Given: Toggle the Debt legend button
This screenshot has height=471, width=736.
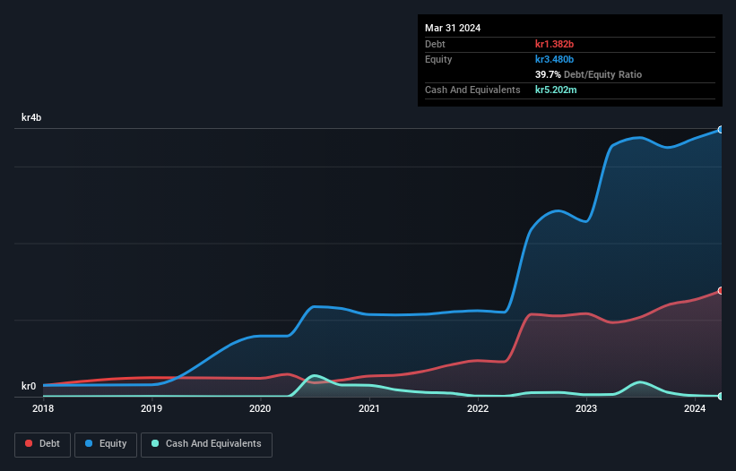Looking at the screenshot, I should [42, 444].
